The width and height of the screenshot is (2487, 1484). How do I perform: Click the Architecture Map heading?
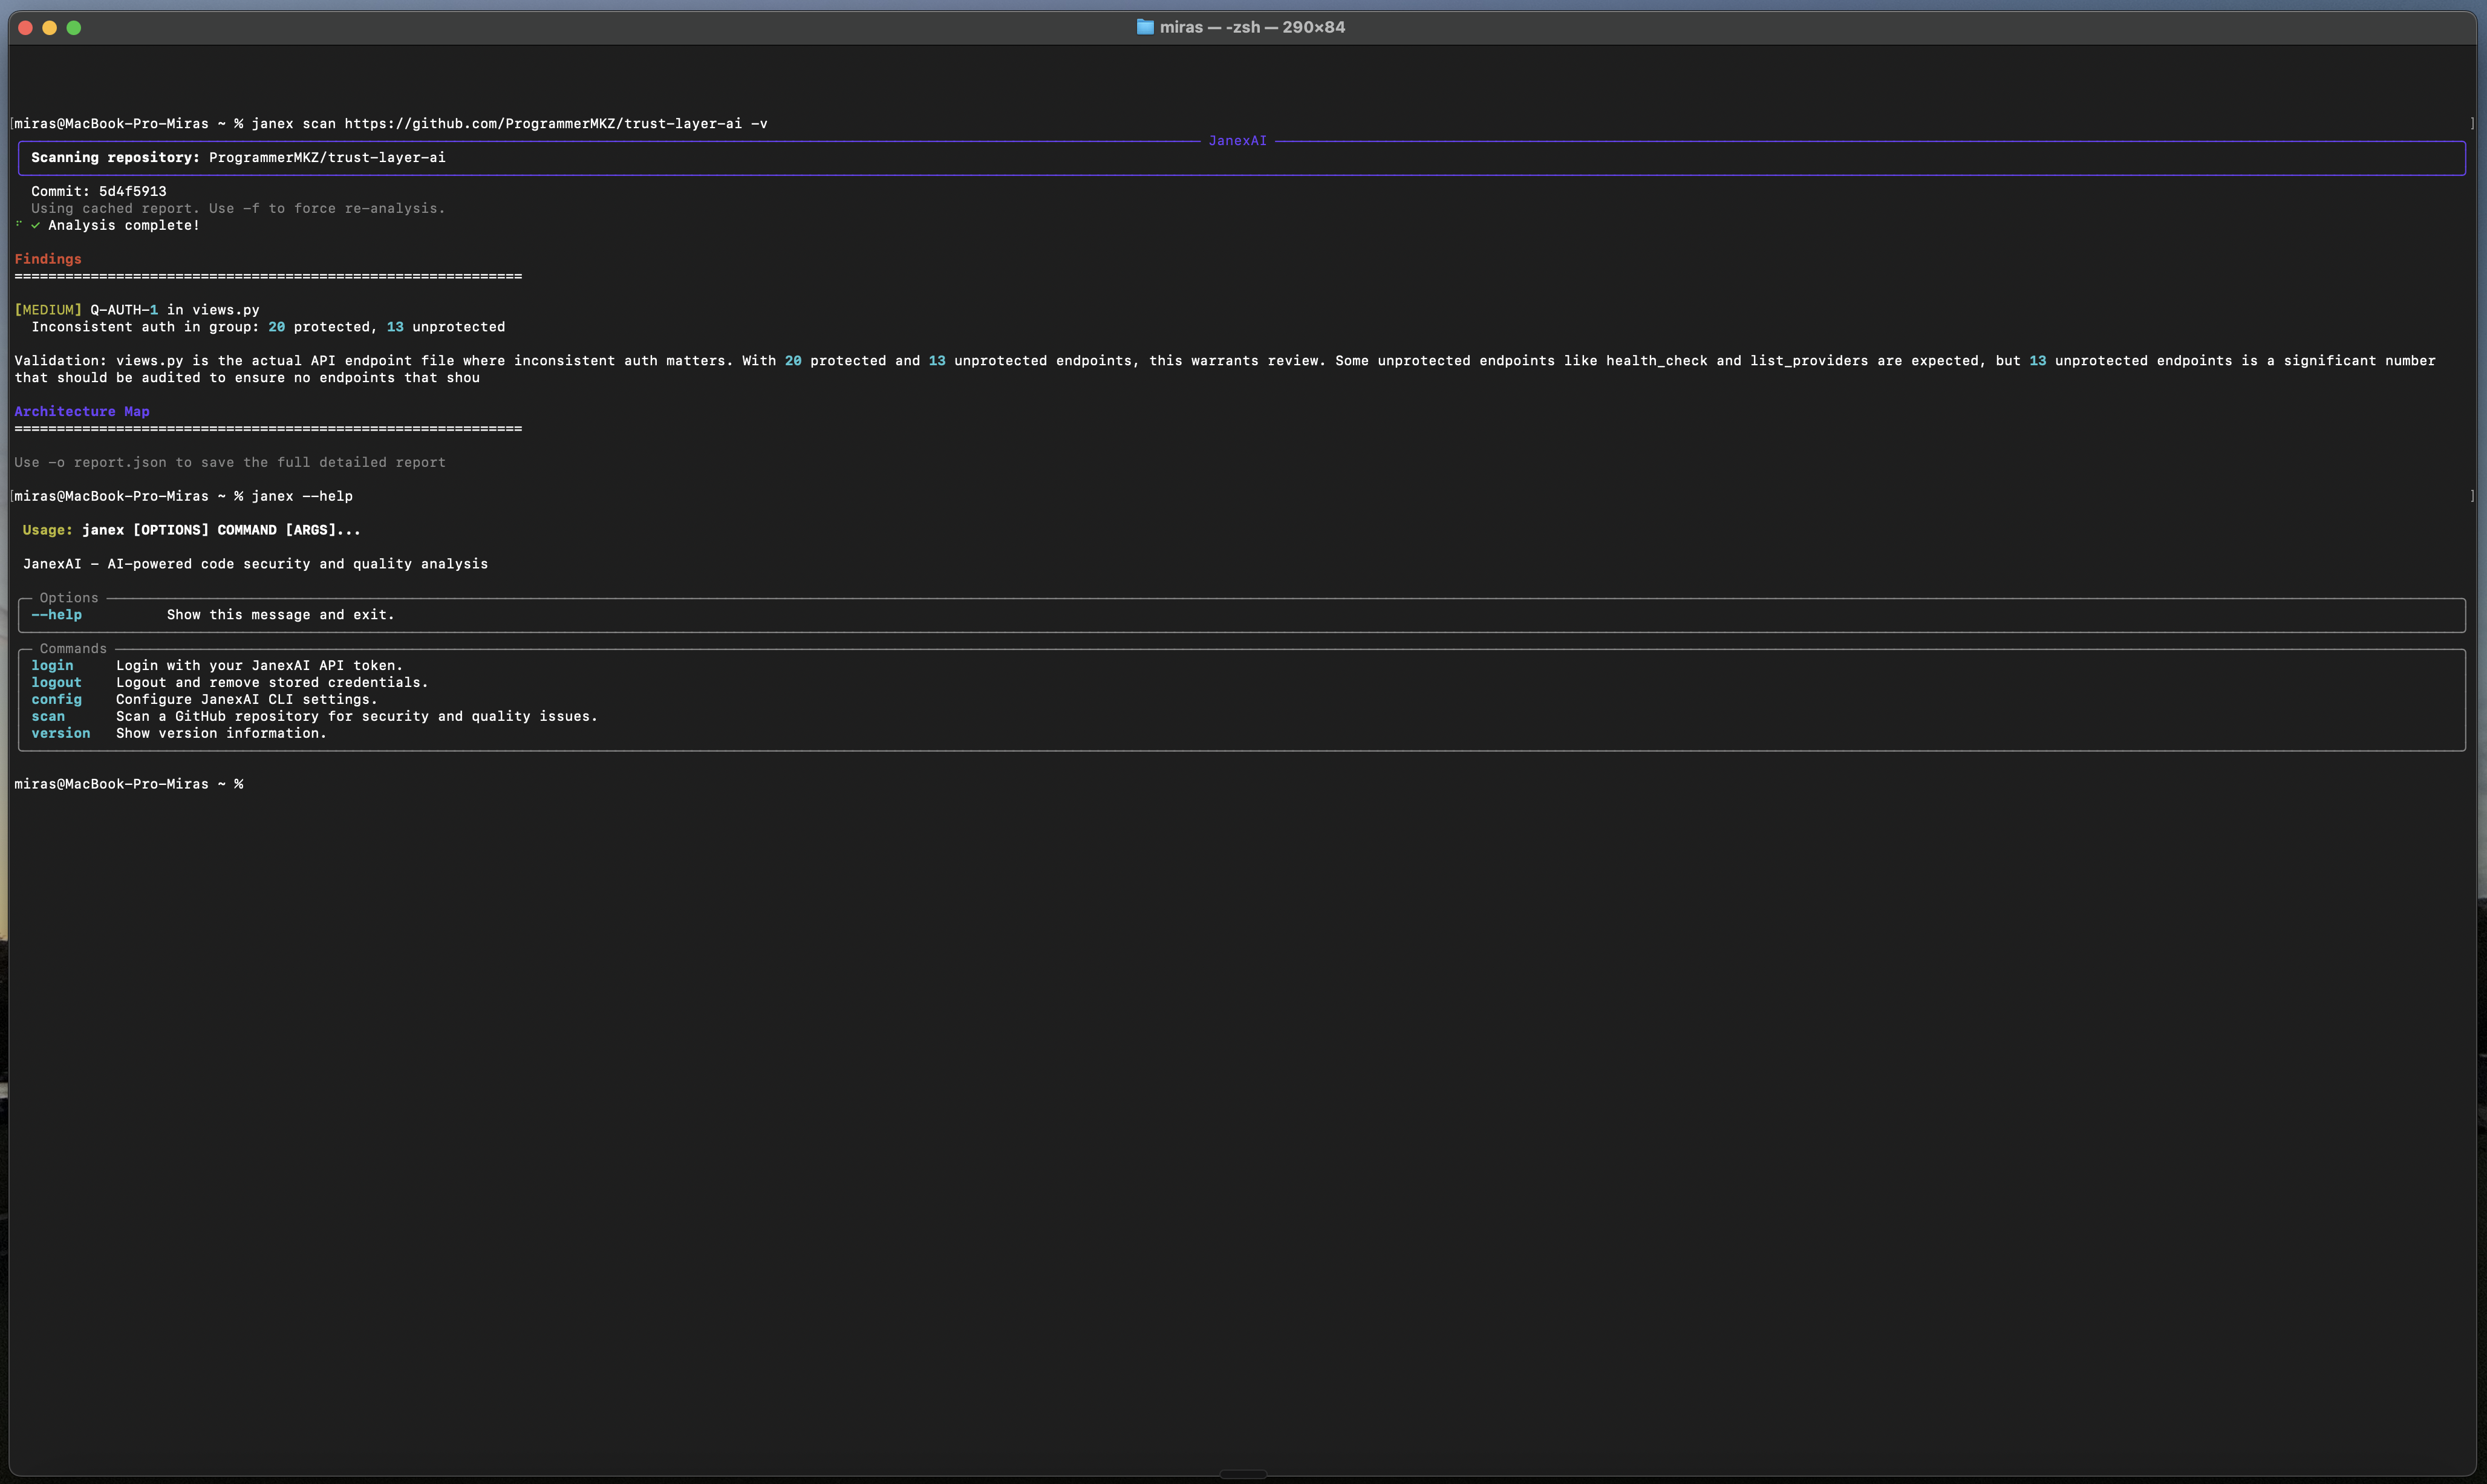pos(82,412)
